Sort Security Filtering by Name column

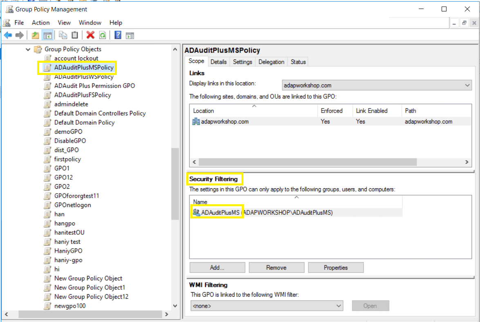(x=296, y=202)
